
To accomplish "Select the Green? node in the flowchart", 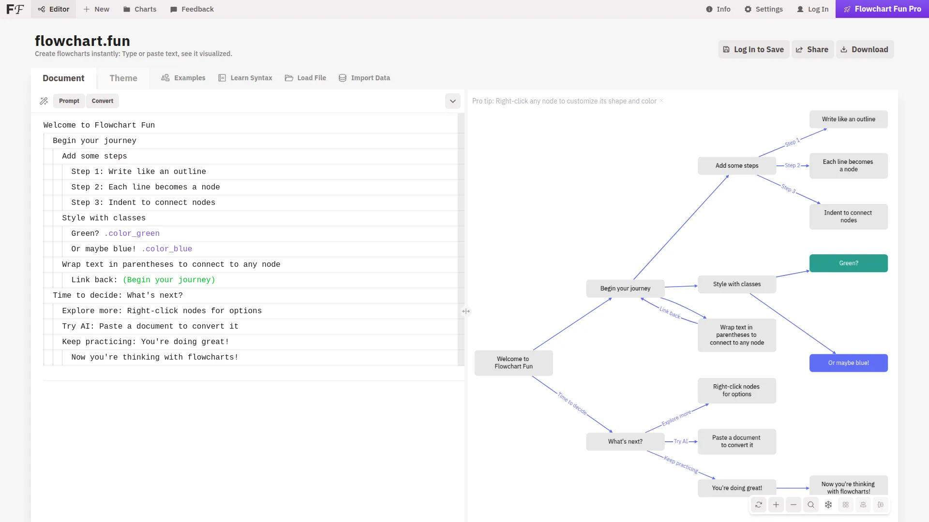I will pos(848,263).
